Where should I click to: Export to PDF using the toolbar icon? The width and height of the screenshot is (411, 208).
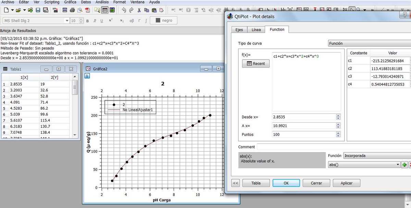[87, 10]
